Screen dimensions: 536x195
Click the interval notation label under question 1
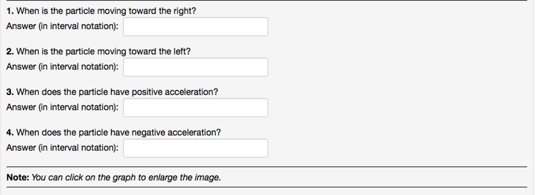point(62,26)
